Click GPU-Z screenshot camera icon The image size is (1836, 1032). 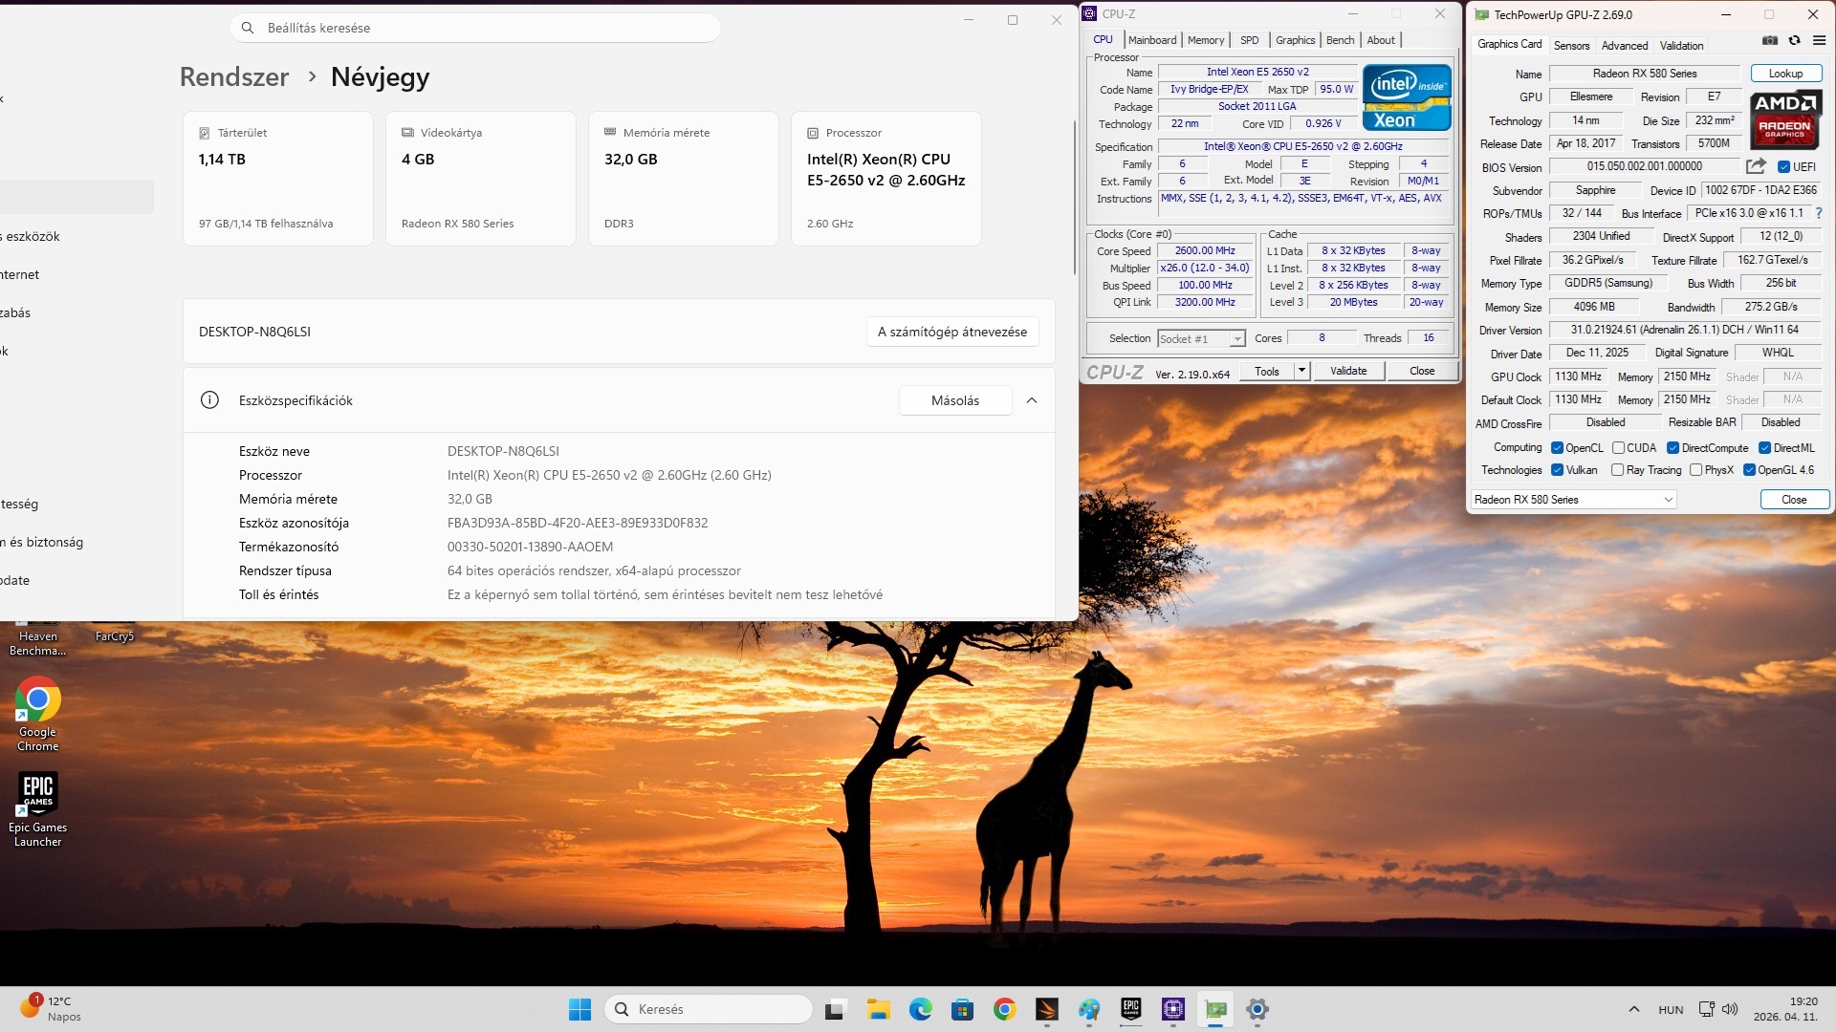tap(1770, 41)
